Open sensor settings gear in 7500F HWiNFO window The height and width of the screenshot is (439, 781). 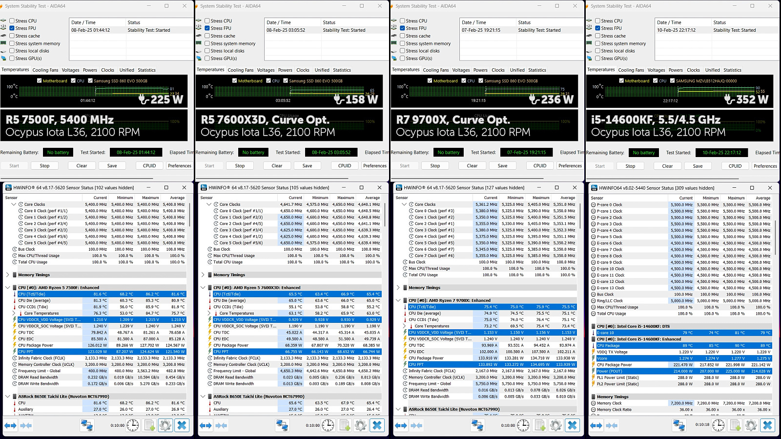point(165,425)
